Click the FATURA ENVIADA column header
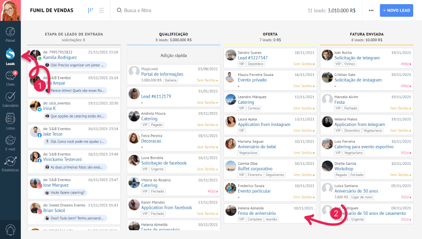Image resolution: width=422 pixels, height=239 pixels. (367, 34)
